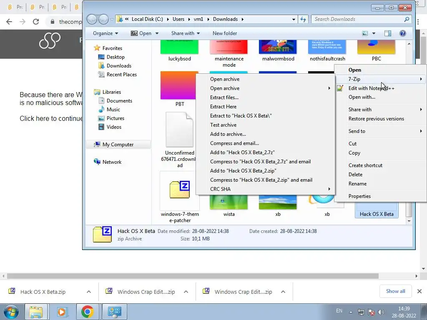Click Show all downloads button
The image size is (427, 320).
[x=395, y=291]
